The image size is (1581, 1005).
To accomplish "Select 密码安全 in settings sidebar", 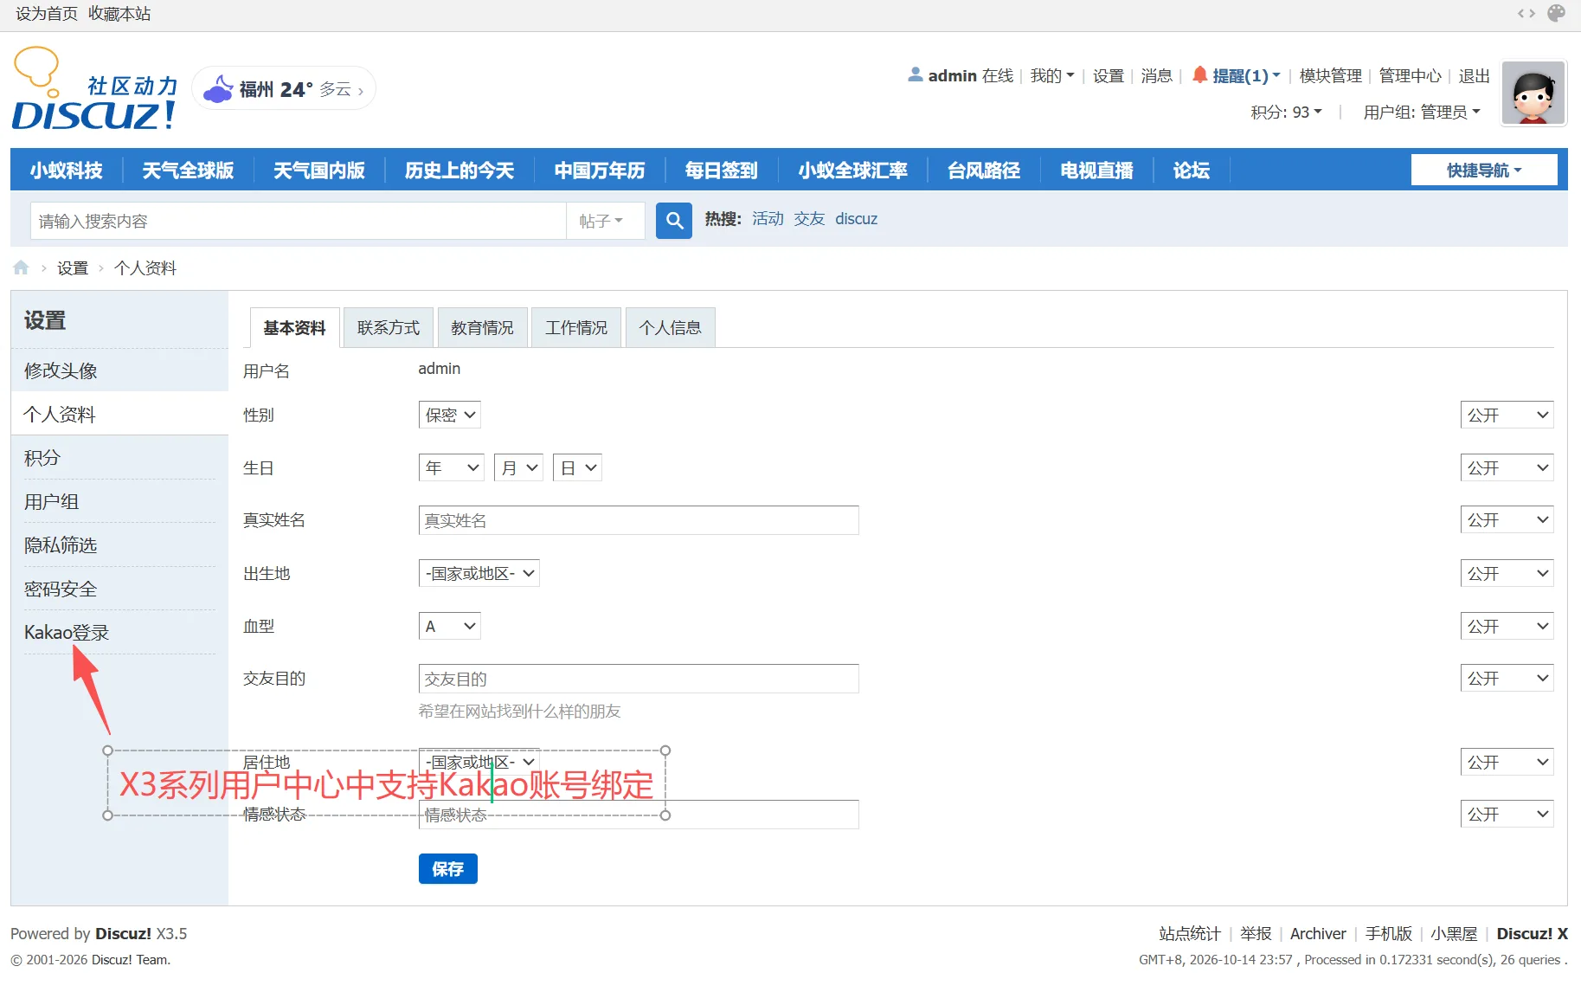I will 61,589.
